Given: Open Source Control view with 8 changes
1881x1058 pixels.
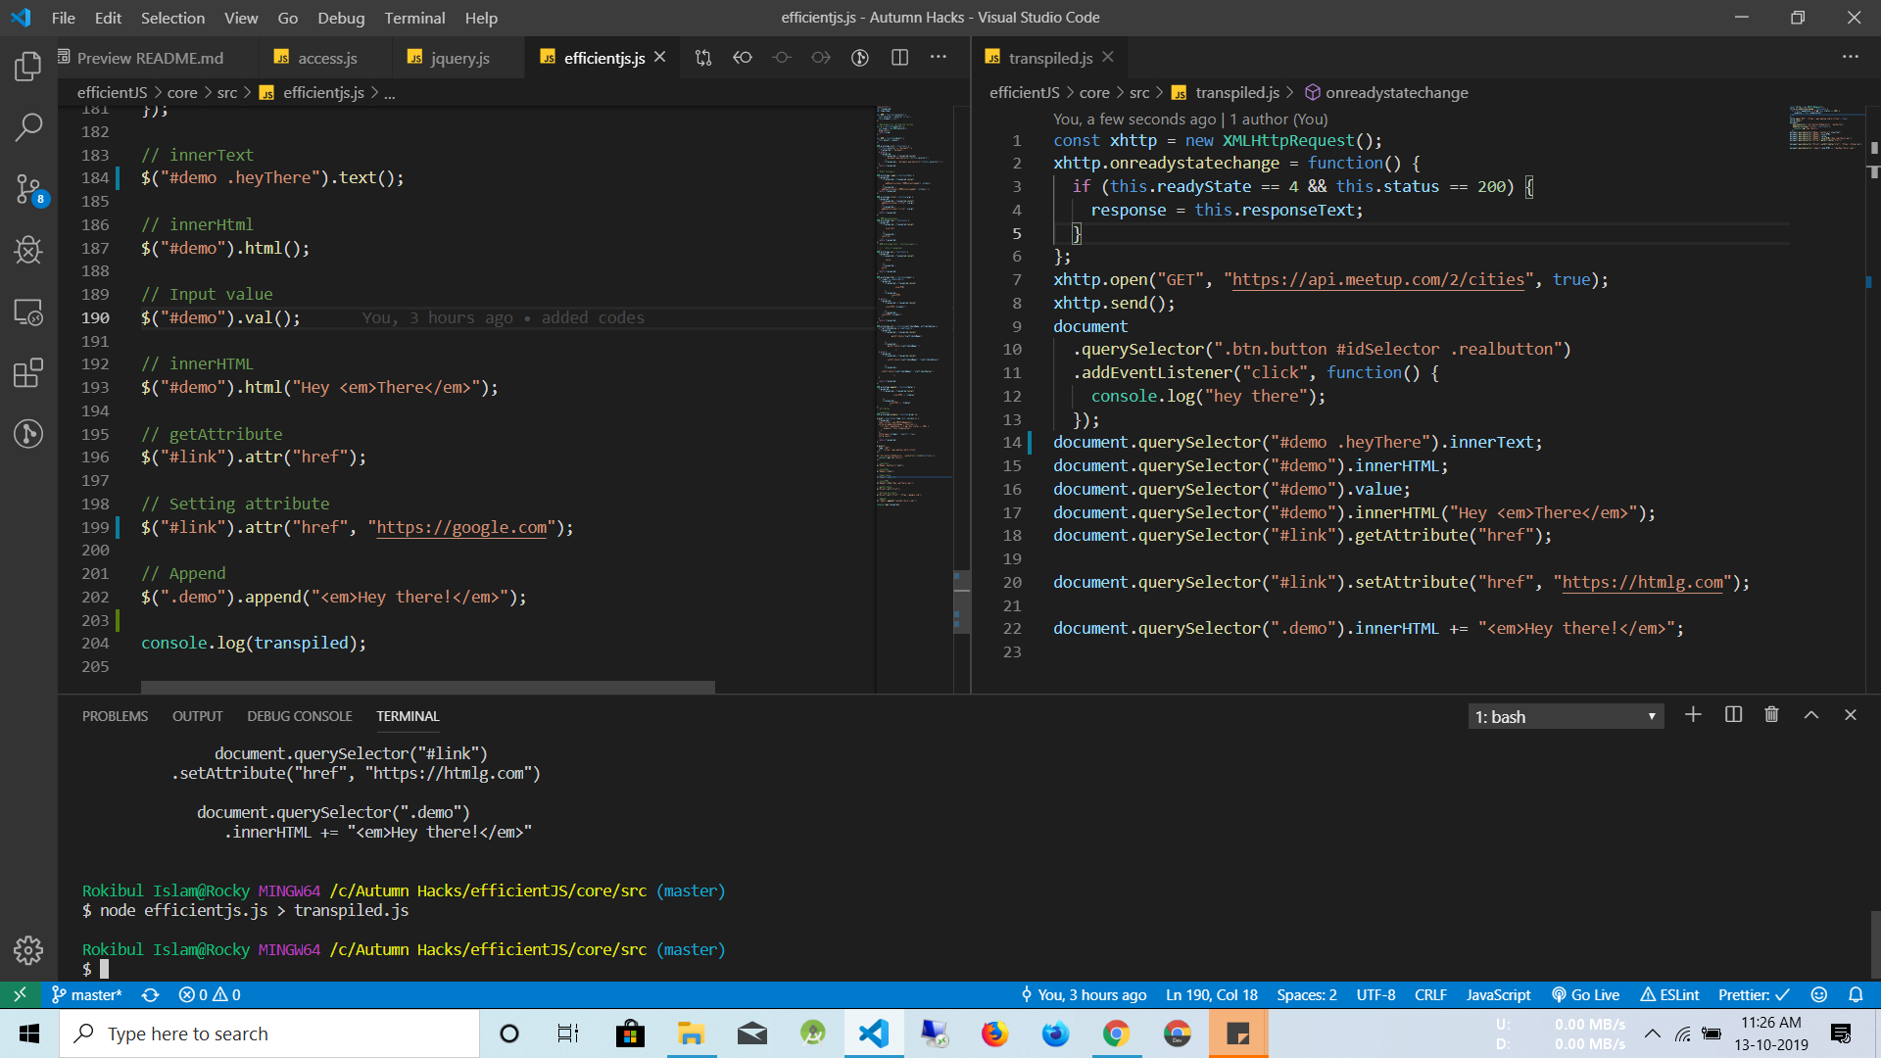Looking at the screenshot, I should coord(28,189).
